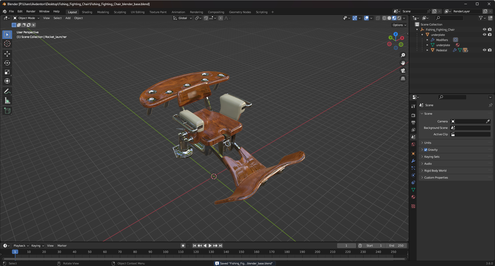The image size is (495, 266).
Task: Select the Select Box tool
Action: point(7,35)
